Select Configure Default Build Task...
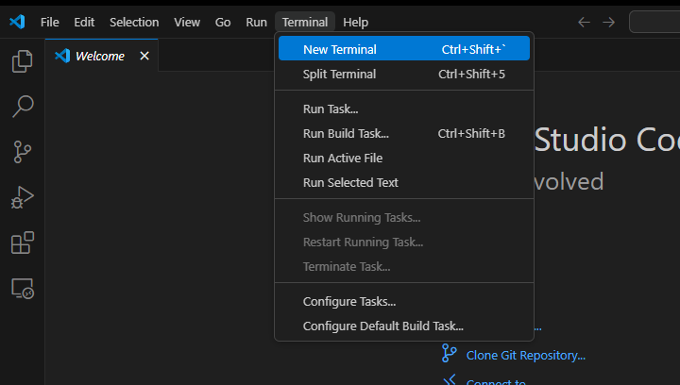This screenshot has width=680, height=385. (404, 326)
